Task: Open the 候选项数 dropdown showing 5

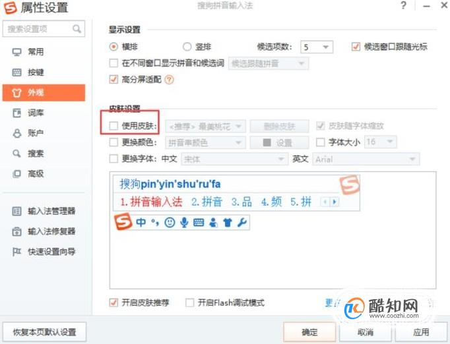Action: [317, 47]
